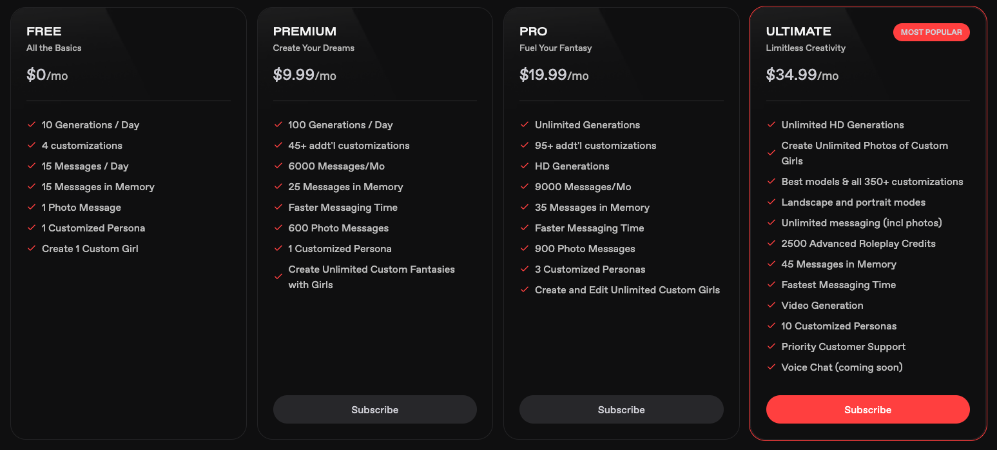Click checkmark beside 2500 Advanced Roleplay Credits
The height and width of the screenshot is (450, 997).
[x=771, y=243]
